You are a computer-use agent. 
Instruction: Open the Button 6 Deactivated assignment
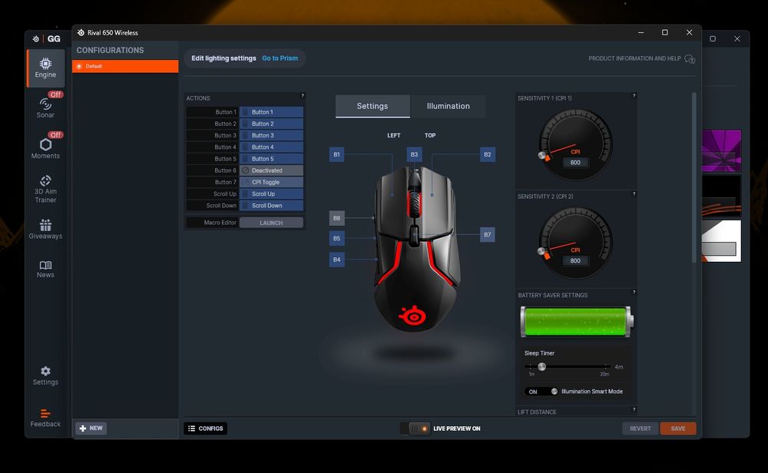point(271,170)
